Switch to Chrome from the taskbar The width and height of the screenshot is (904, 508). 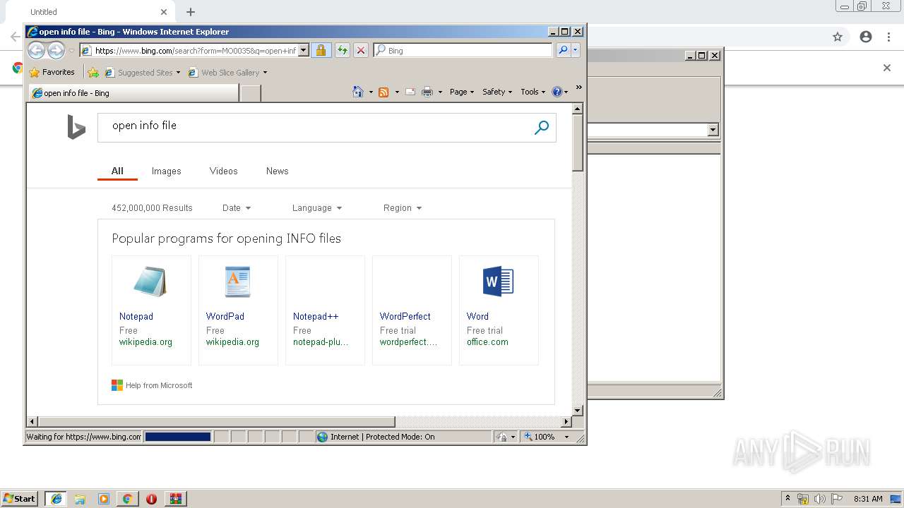(127, 499)
